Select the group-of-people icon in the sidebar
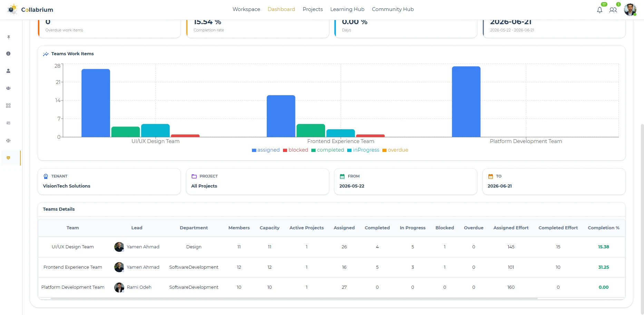Image resolution: width=644 pixels, height=315 pixels. [x=8, y=88]
